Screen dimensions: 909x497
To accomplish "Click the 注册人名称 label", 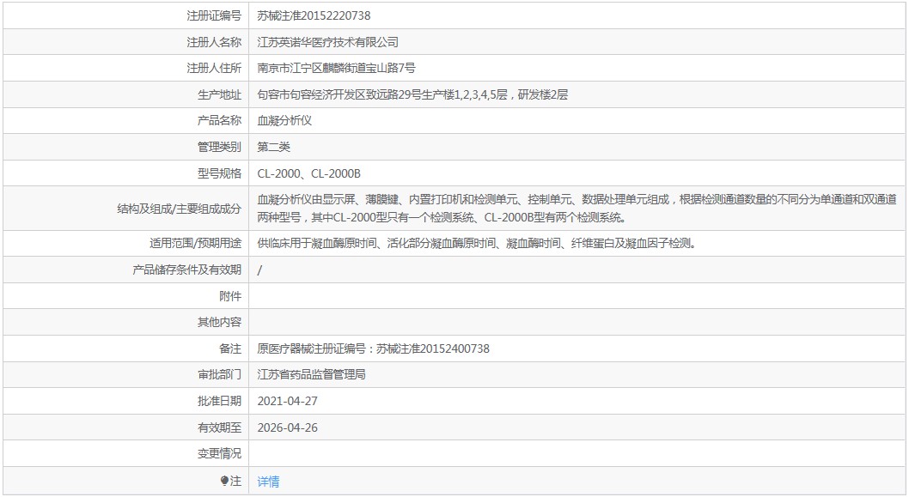I will (214, 42).
